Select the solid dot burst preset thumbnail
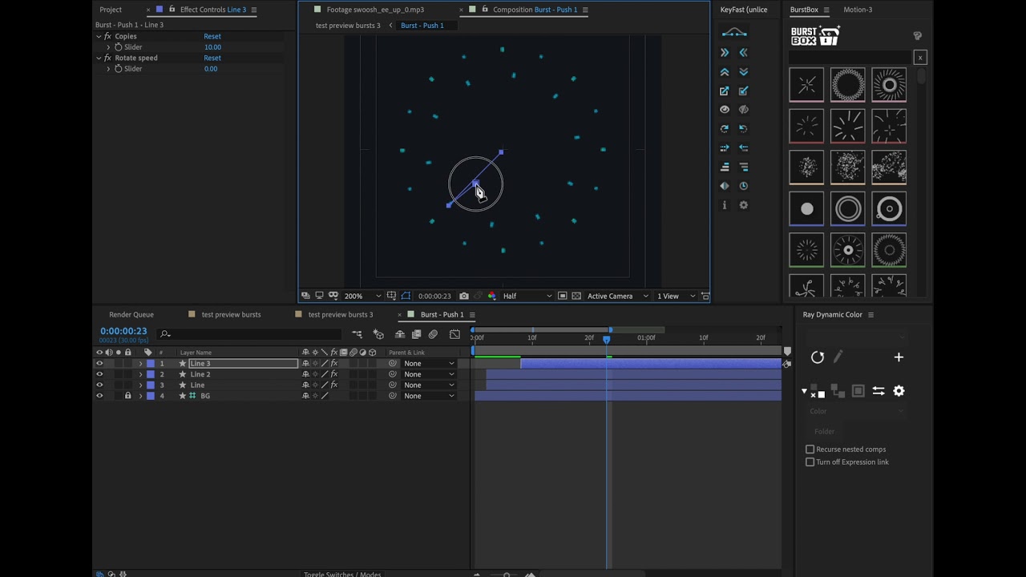The image size is (1026, 577). [x=806, y=209]
